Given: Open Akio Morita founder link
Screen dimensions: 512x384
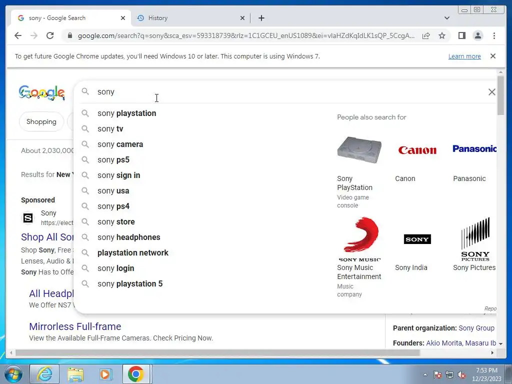Looking at the screenshot, I should [444, 343].
